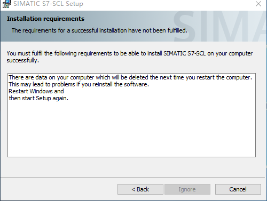Click 'There are data on your computer' line

click(x=130, y=77)
